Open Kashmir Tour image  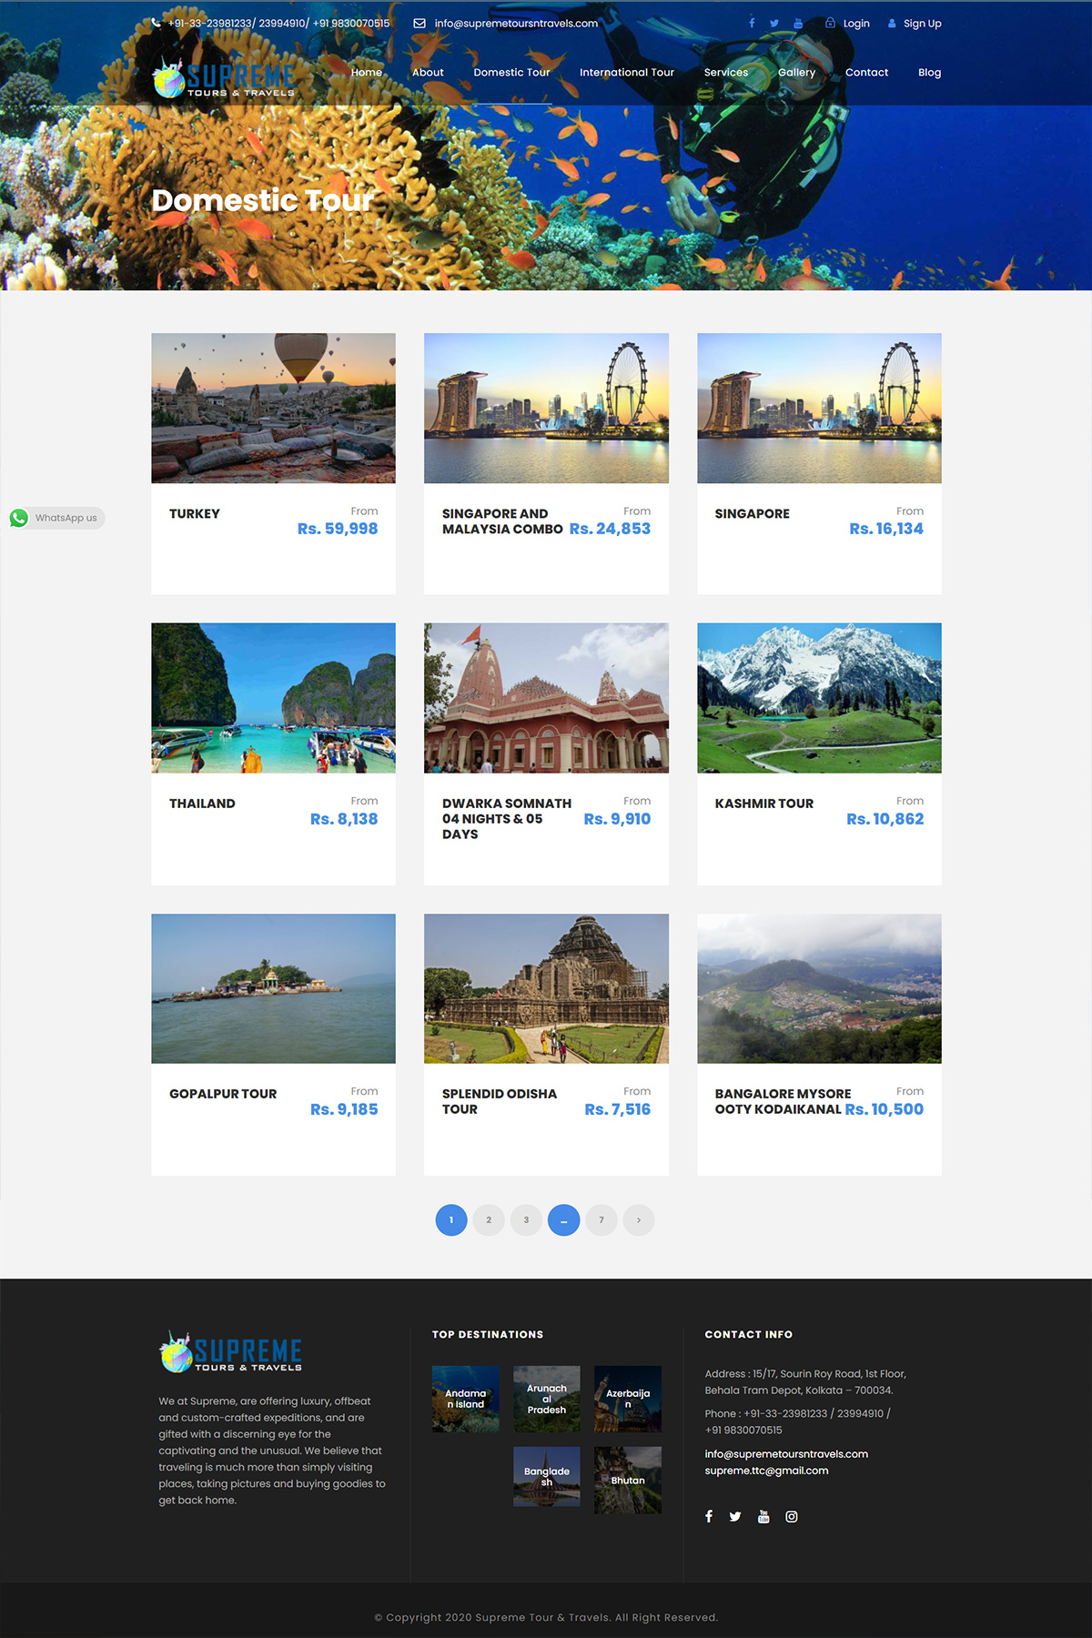tap(819, 698)
